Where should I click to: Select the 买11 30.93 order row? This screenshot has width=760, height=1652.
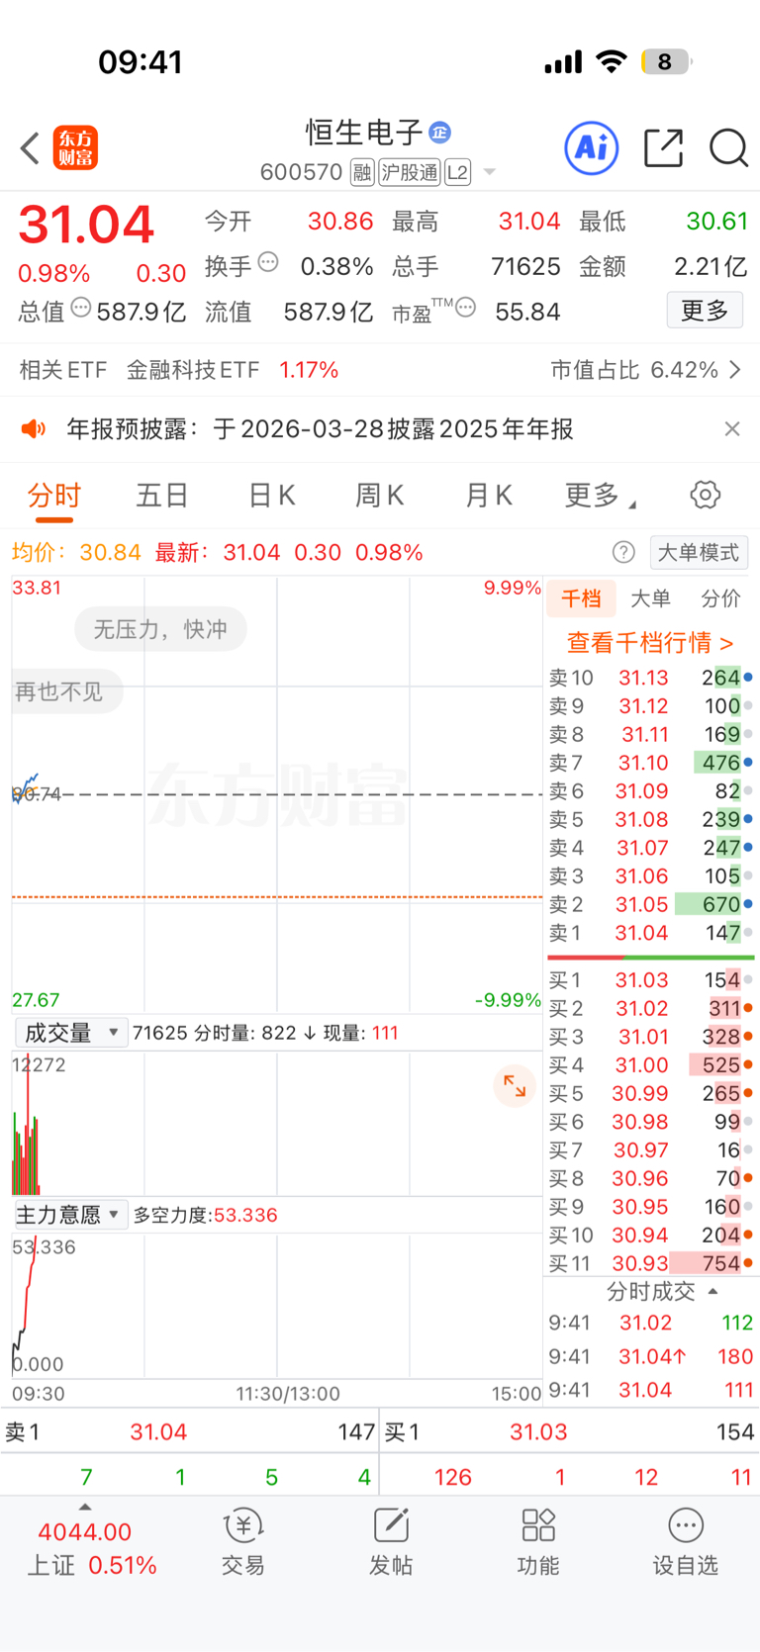coord(650,1263)
